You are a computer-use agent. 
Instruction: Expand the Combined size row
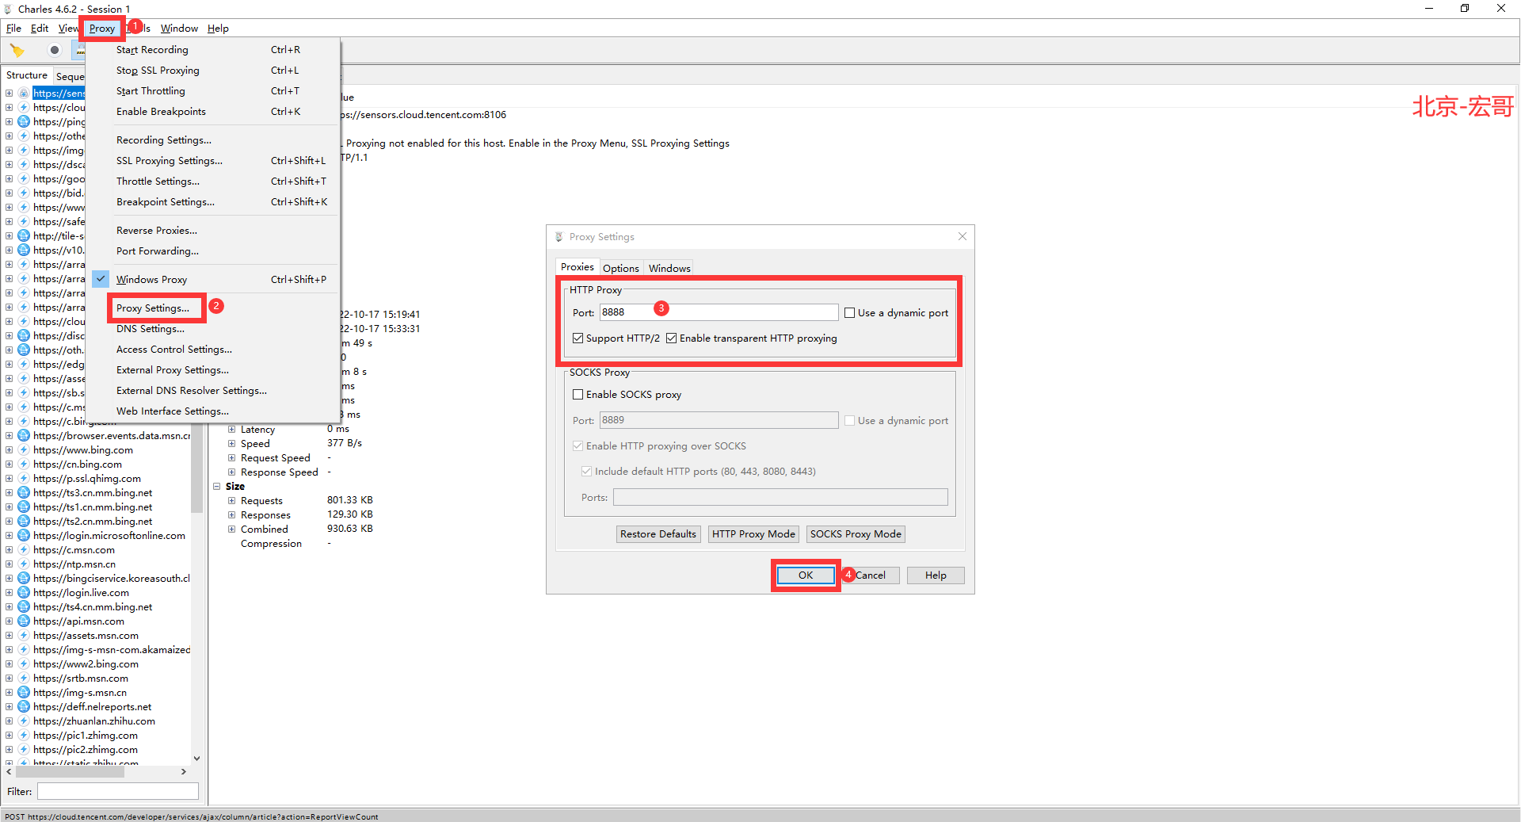point(232,530)
